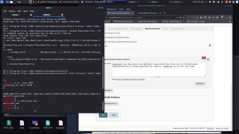Image resolution: width=239 pixels, height=134 pixels.
Task: Open Firefox Help menu
Action: pyautogui.click(x=128, y=9)
